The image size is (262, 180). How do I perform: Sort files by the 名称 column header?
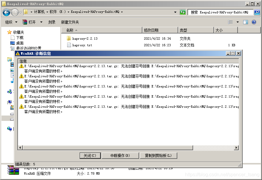pyautogui.click(x=102, y=30)
